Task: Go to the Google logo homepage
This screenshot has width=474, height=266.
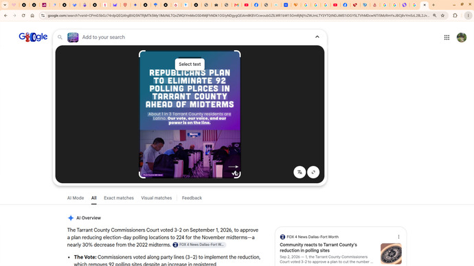Action: [33, 37]
